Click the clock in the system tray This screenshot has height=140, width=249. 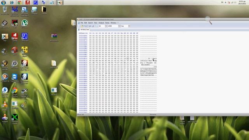pos(242,2)
